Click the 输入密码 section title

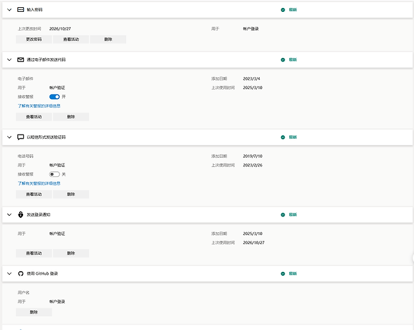34,10
